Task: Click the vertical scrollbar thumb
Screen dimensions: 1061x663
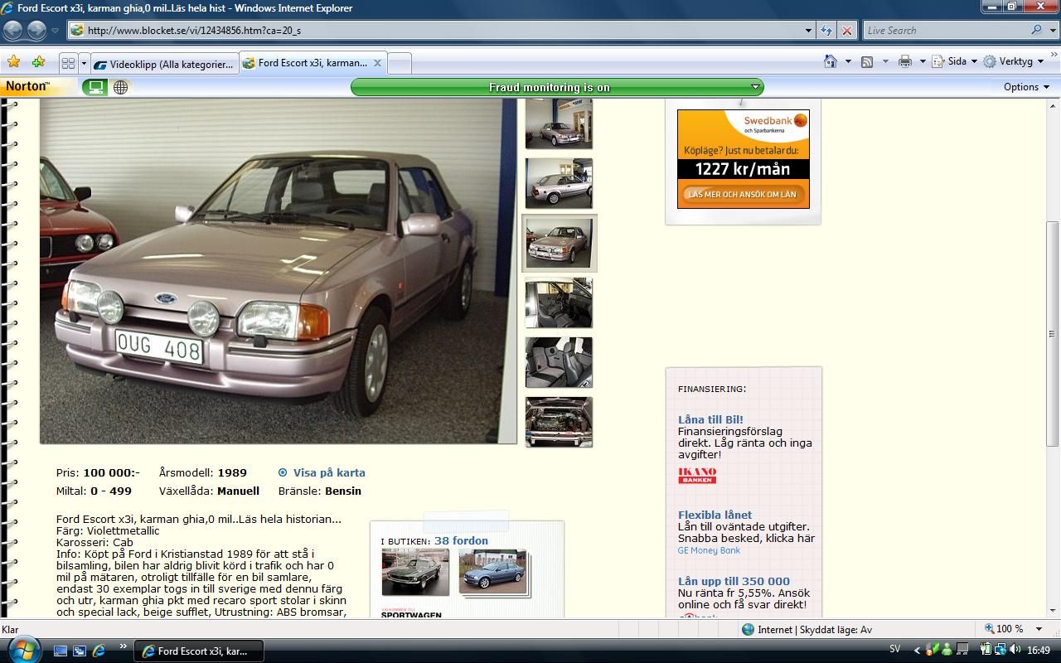Action: [1052, 334]
